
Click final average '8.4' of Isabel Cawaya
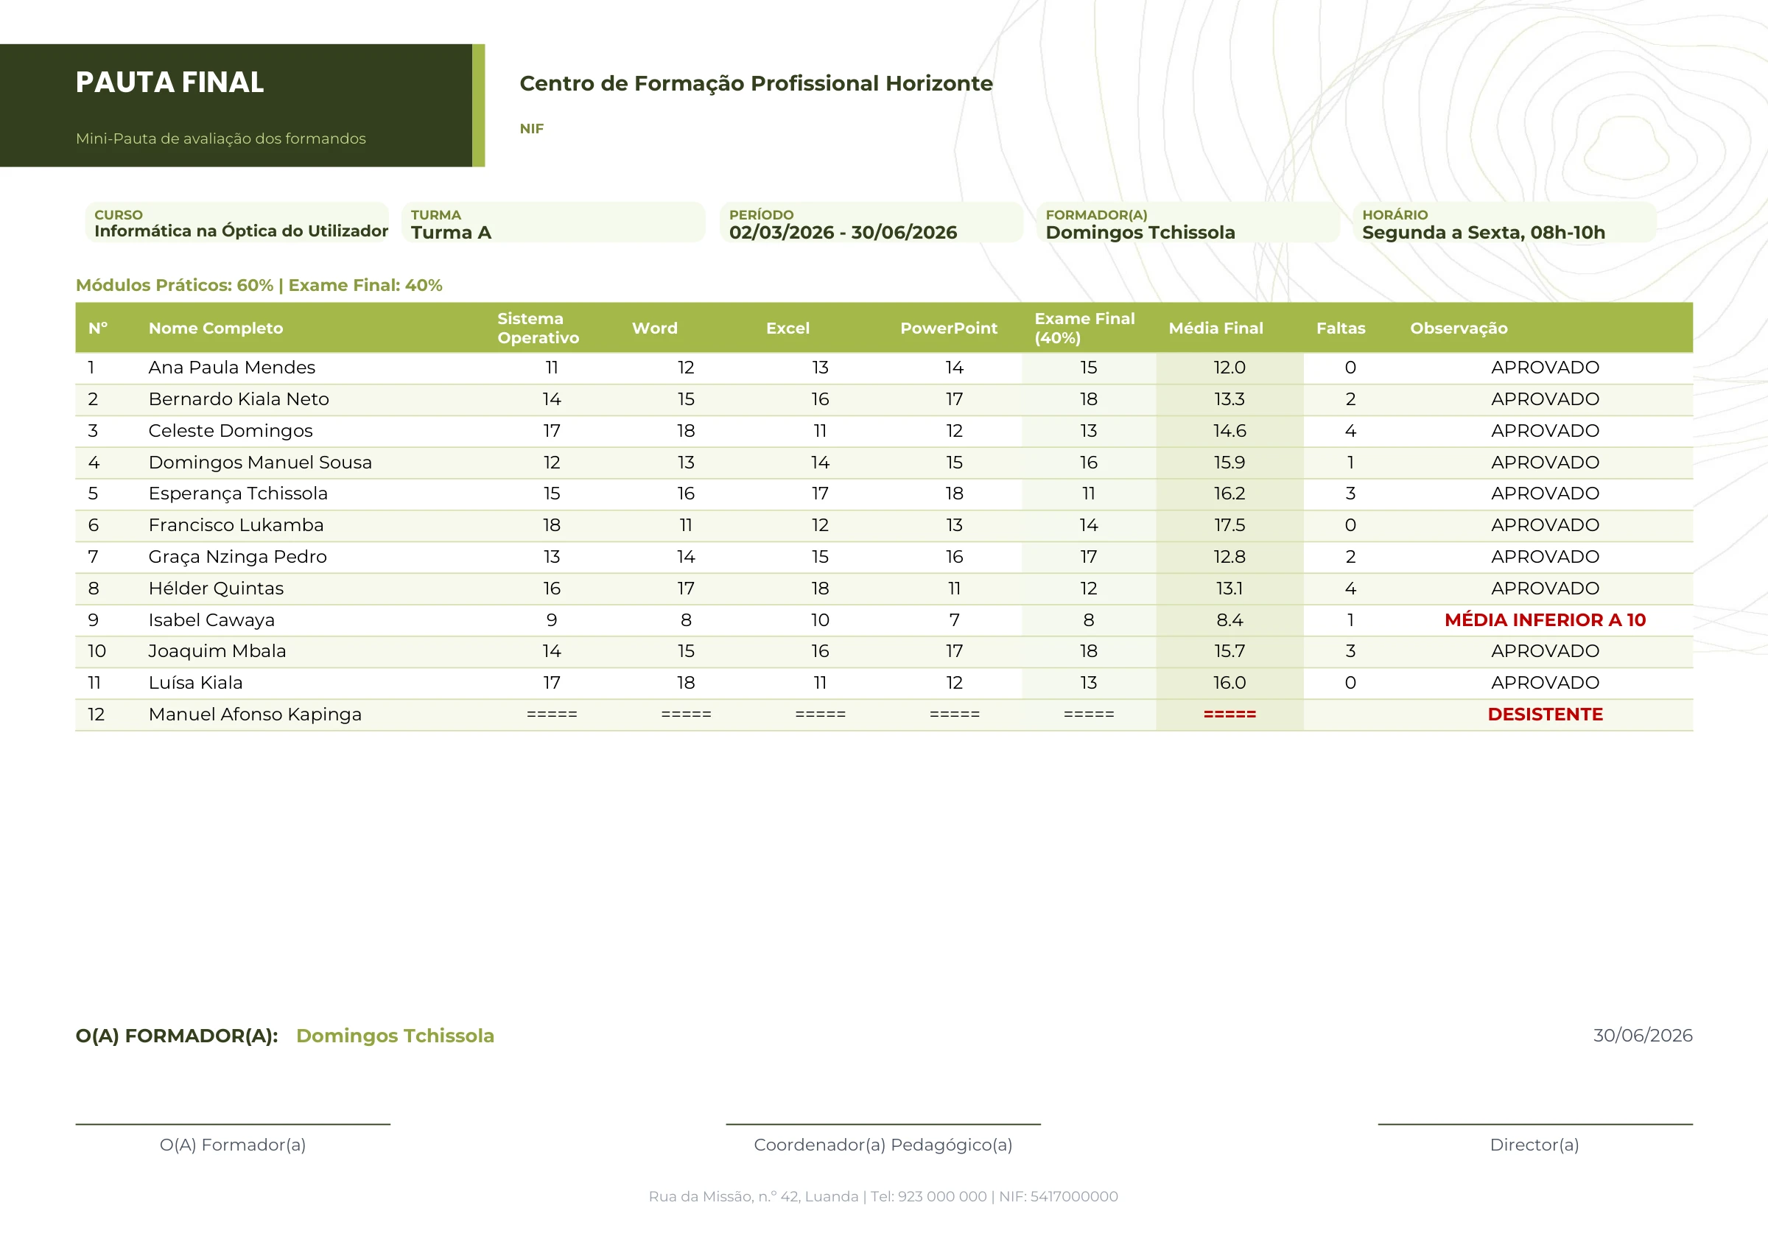point(1229,620)
